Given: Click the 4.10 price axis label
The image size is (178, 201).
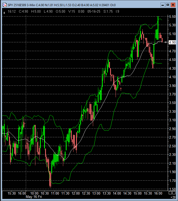Looking at the screenshot, I should point(172,77).
